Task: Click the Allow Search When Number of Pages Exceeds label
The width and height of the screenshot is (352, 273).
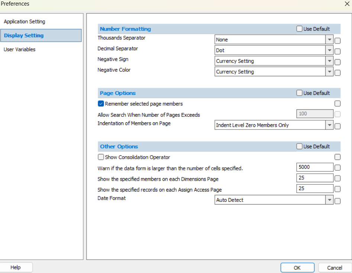Action: tap(149, 115)
